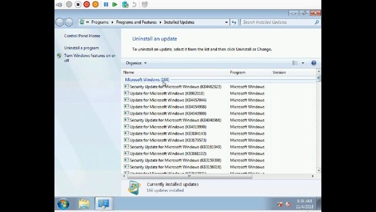Click the clock showing 11/4/2018 in the tray
Image resolution: width=376 pixels, height=212 pixels.
[304, 204]
